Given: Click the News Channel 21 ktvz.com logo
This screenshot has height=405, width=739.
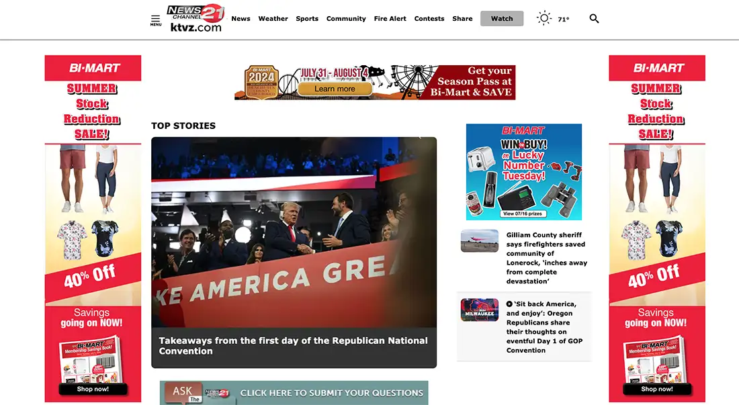Looking at the screenshot, I should (x=195, y=18).
